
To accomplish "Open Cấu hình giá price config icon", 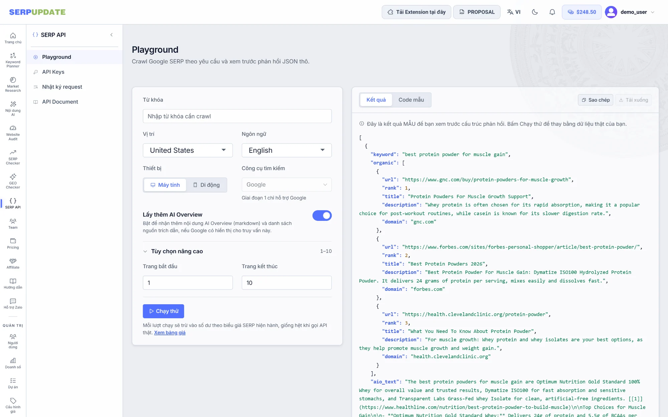I will click(13, 405).
